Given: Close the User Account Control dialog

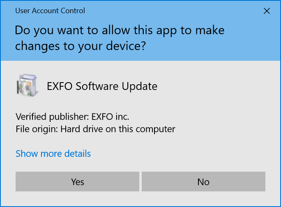Looking at the screenshot, I should pos(267,11).
